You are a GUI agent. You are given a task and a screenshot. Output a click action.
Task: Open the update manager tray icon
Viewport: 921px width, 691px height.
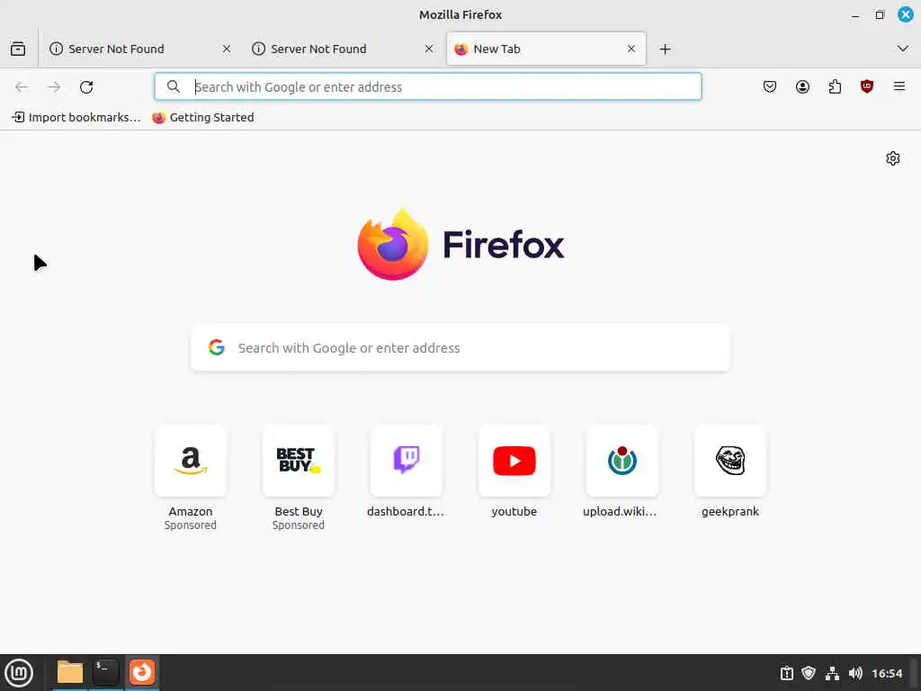pos(786,673)
